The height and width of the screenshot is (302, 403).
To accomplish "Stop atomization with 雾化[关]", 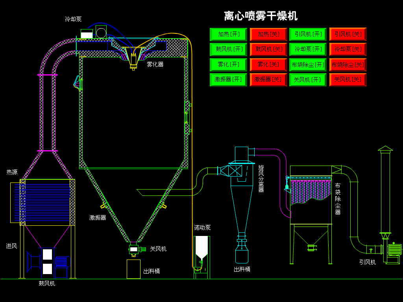I will (x=268, y=64).
